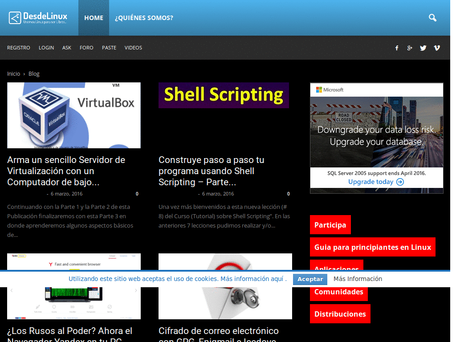Open the search magnifier icon

(432, 18)
